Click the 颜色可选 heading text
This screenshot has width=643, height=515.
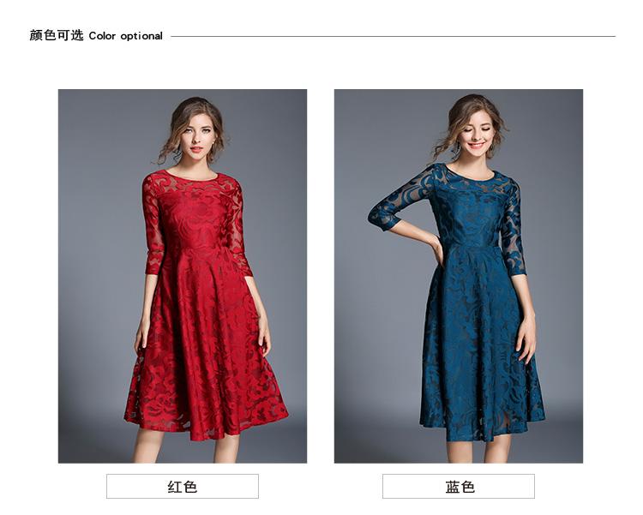click(x=57, y=36)
